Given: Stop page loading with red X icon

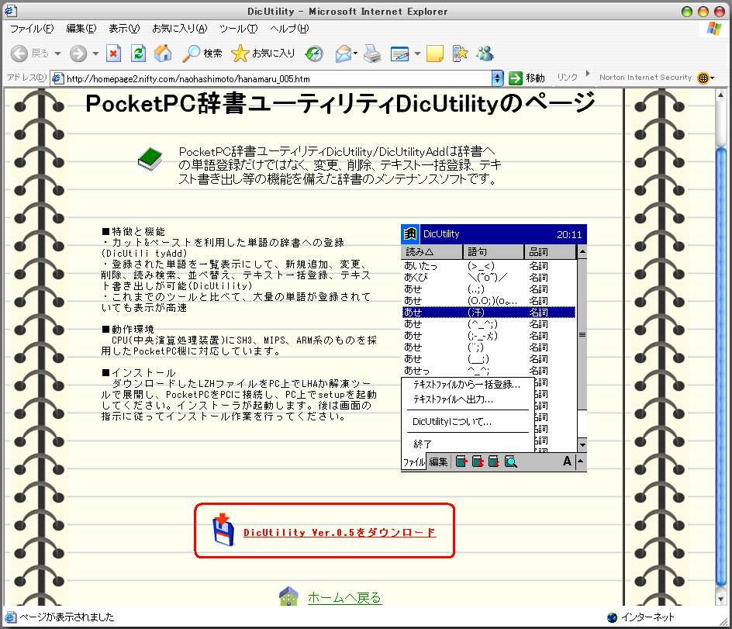Looking at the screenshot, I should 113,54.
